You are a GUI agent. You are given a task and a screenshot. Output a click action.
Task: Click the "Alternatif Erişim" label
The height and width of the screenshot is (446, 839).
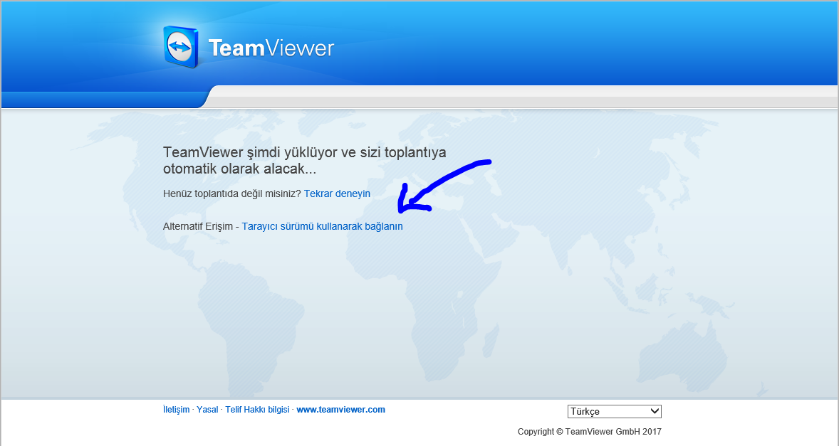tap(197, 226)
